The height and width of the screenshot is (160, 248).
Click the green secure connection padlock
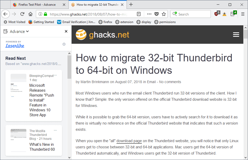[45, 14]
